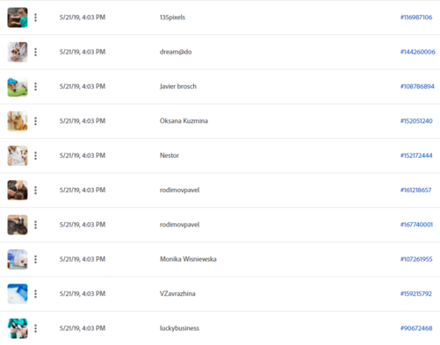Open three-dot menu in Nestor row
The image size is (440, 345).
[x=35, y=155]
